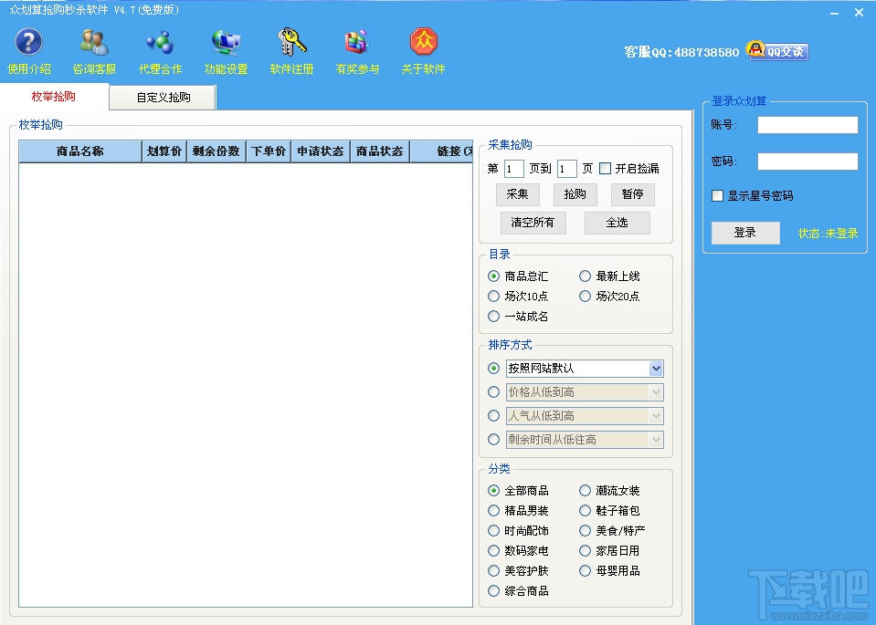Open the 按照网站默认 sort dropdown
Screen dimensions: 876x625
(585, 369)
